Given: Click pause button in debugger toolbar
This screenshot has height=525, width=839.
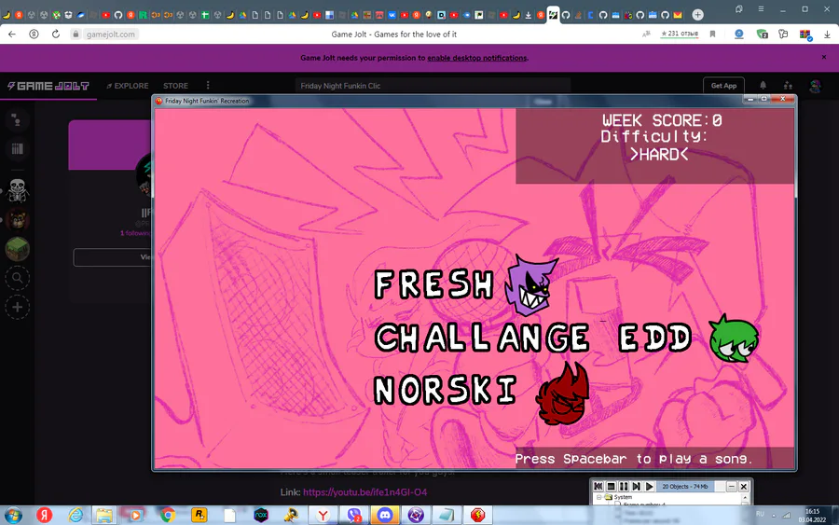Looking at the screenshot, I should 624,486.
